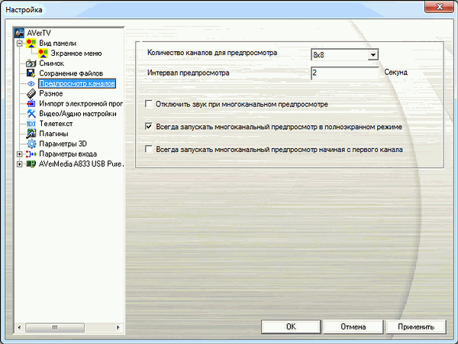Open Экранное меню settings page

[x=76, y=54]
